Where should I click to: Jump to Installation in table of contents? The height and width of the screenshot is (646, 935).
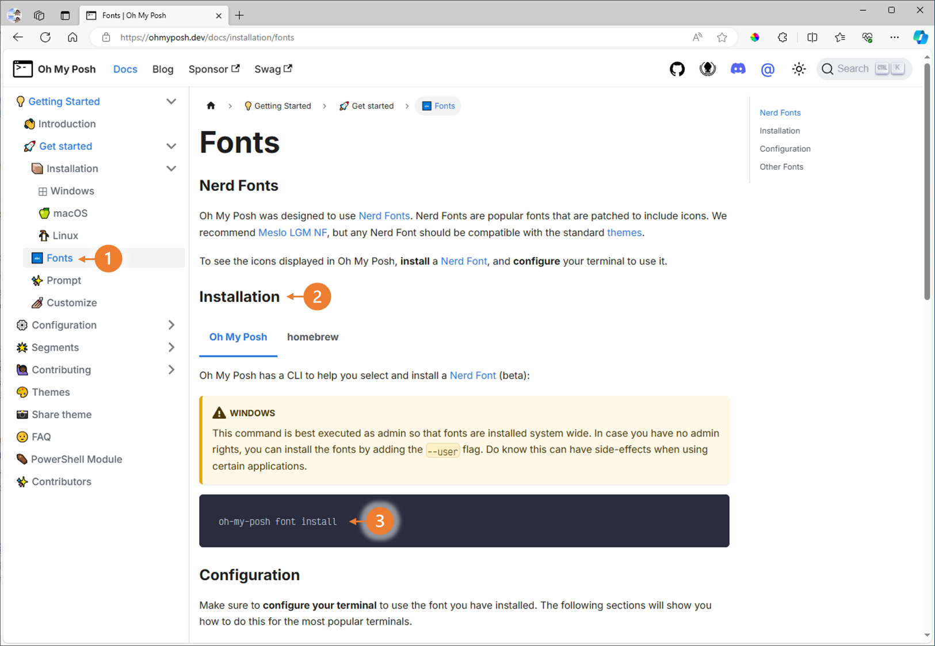click(x=780, y=131)
